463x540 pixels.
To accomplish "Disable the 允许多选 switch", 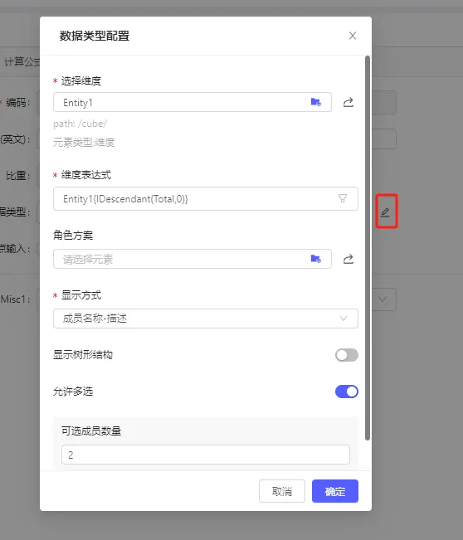I will tap(347, 392).
